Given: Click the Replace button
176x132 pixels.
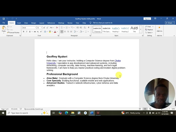Looking at the screenshot, I should [149, 30].
